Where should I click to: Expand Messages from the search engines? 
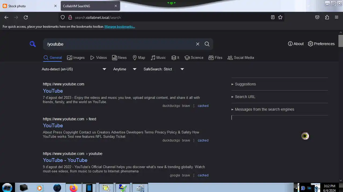(263, 109)
